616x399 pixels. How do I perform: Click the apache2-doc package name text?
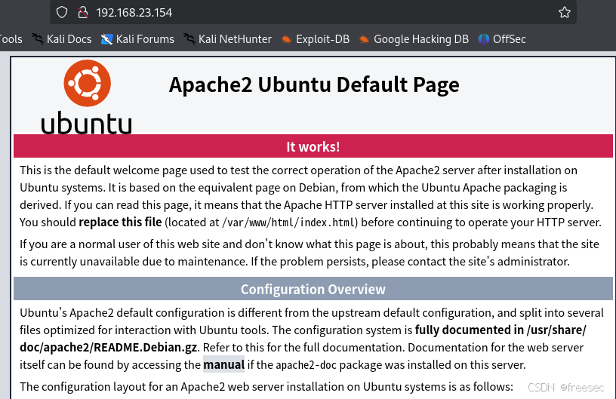pyautogui.click(x=306, y=365)
